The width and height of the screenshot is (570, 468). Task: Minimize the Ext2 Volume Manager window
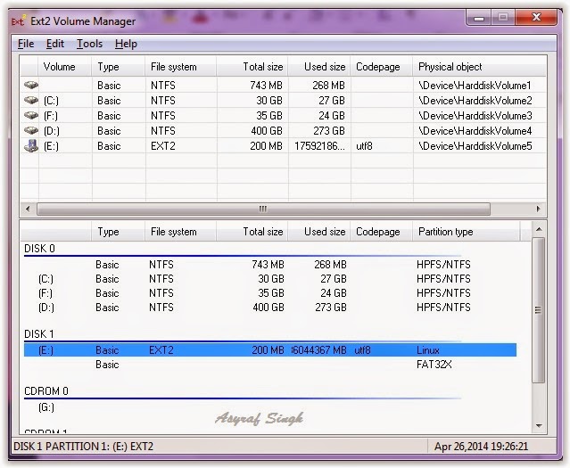tap(479, 18)
